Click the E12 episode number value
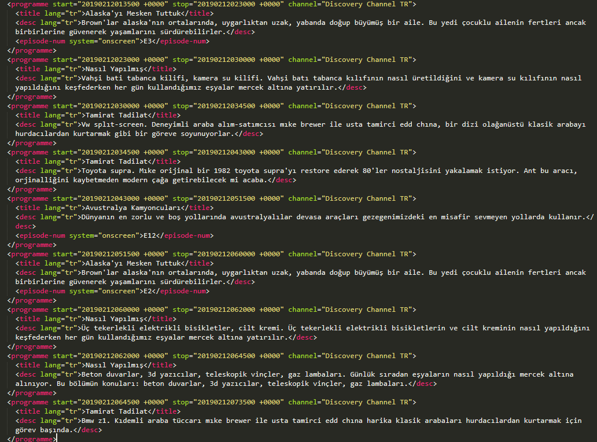This screenshot has width=597, height=442. click(x=150, y=235)
